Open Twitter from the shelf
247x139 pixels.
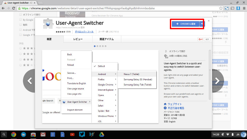click(82, 134)
